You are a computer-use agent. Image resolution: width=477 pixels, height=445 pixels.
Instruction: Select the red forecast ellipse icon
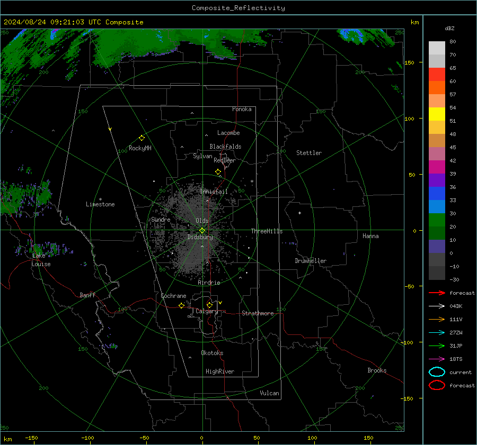pos(437,385)
